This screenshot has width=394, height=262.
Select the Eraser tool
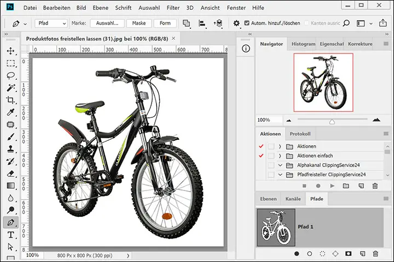[x=10, y=174]
